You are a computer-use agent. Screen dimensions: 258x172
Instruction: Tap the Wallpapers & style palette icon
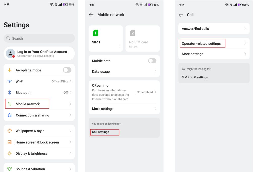[10, 131]
